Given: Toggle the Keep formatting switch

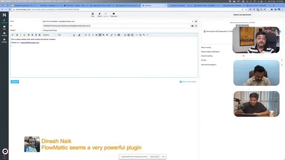Looking at the screenshot, I should pos(244,56).
